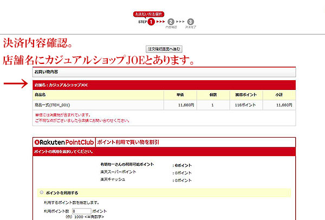Click the ポイントの利用を選択してください banner
Image resolution: width=325 pixels, height=220 pixels.
[164, 152]
